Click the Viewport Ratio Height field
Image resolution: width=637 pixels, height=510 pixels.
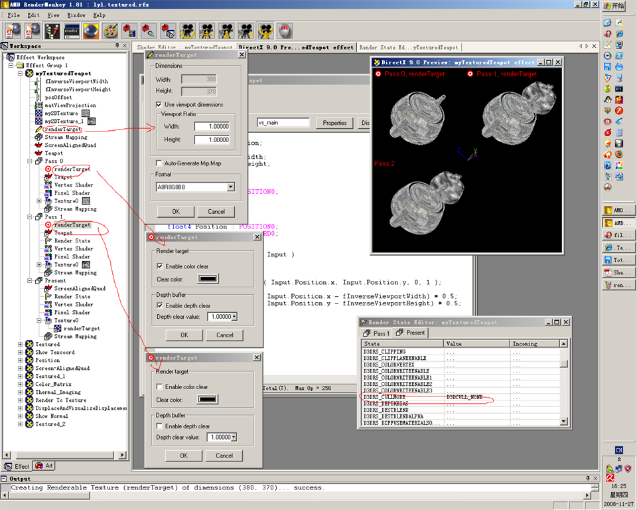[212, 139]
